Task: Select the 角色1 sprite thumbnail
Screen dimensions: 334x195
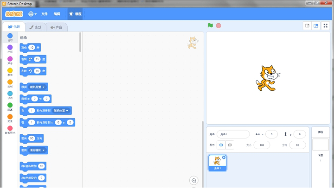Action: click(x=217, y=163)
